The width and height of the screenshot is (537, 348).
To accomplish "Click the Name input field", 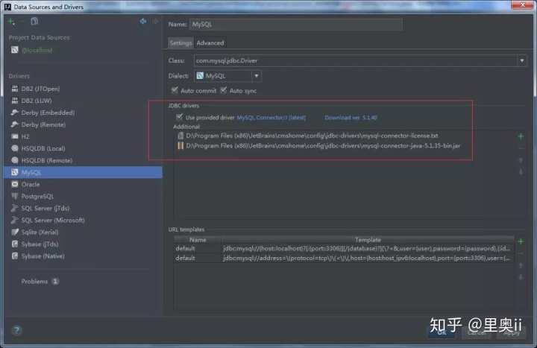I will tap(296, 25).
